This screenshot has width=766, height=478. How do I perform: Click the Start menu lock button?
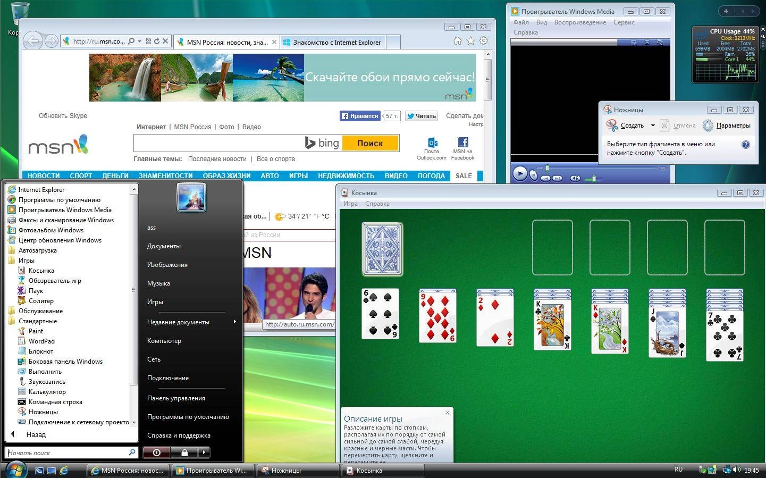coord(184,452)
